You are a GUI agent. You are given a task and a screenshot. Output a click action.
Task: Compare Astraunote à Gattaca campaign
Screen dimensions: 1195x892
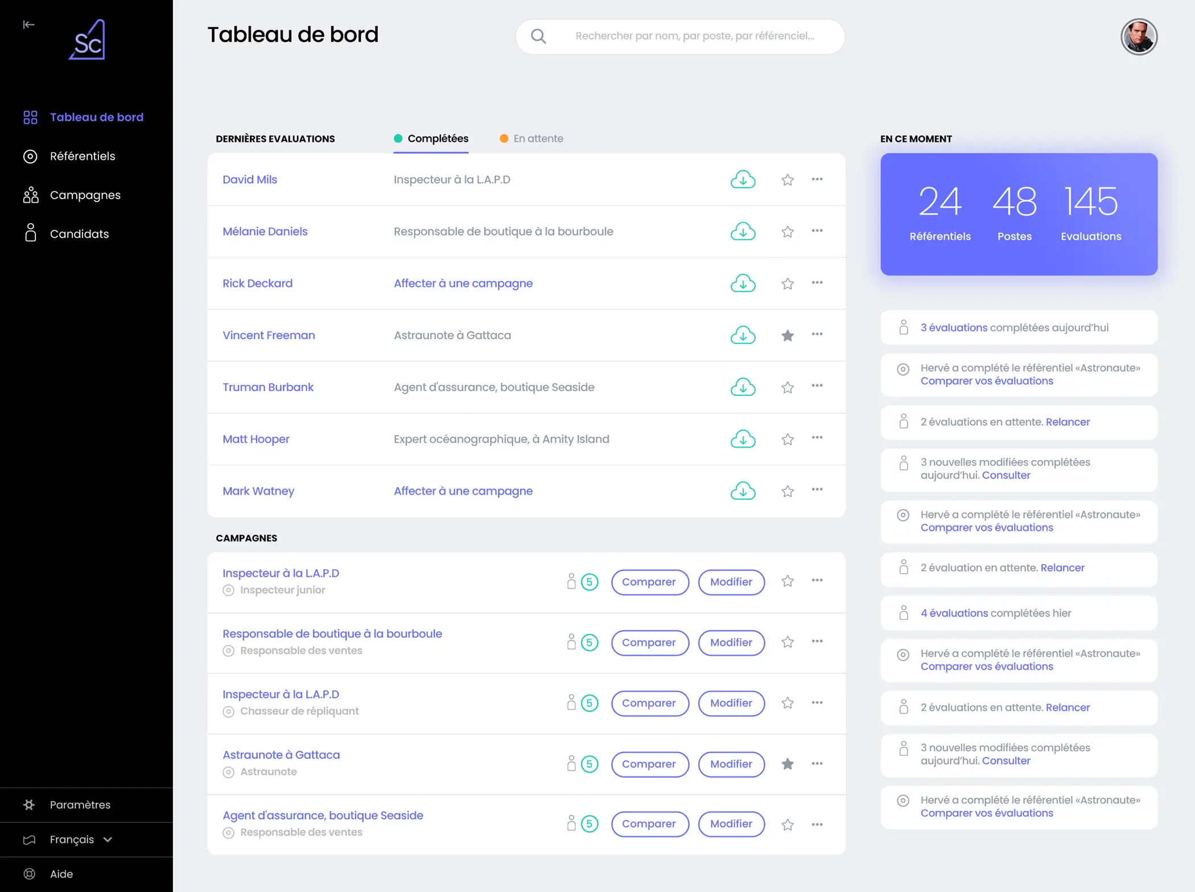pyautogui.click(x=650, y=764)
